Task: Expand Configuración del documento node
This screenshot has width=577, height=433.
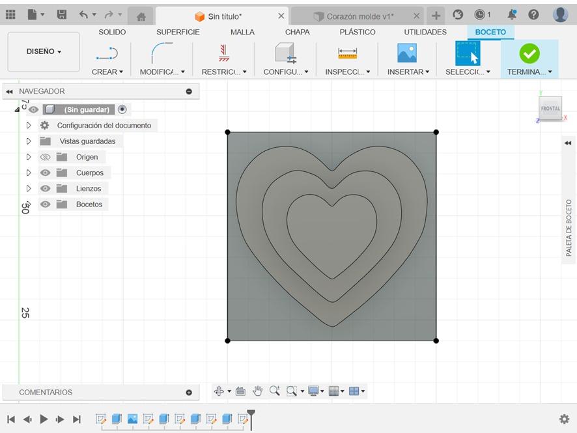Action: (x=29, y=126)
